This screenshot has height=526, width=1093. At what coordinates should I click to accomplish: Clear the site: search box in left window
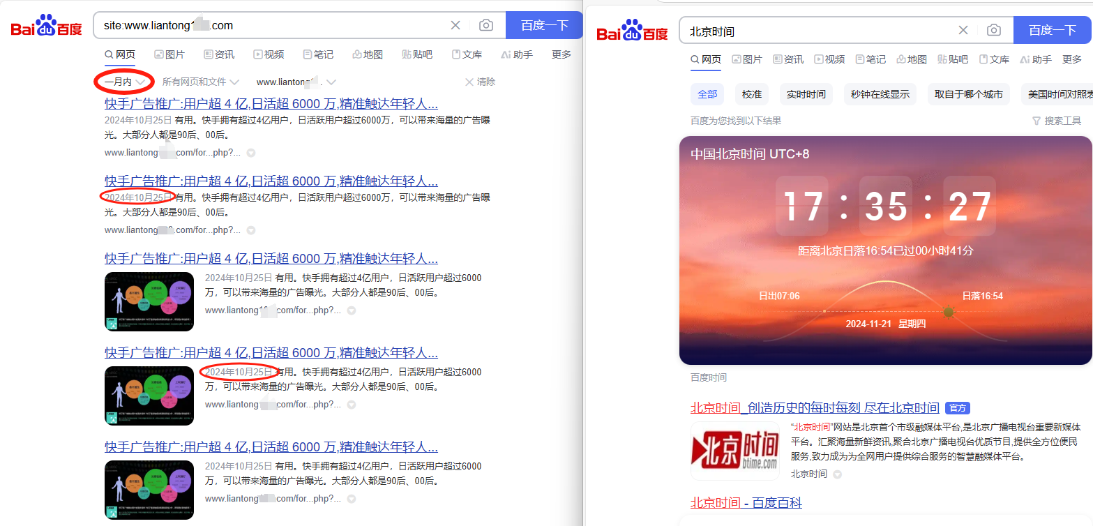pyautogui.click(x=455, y=25)
